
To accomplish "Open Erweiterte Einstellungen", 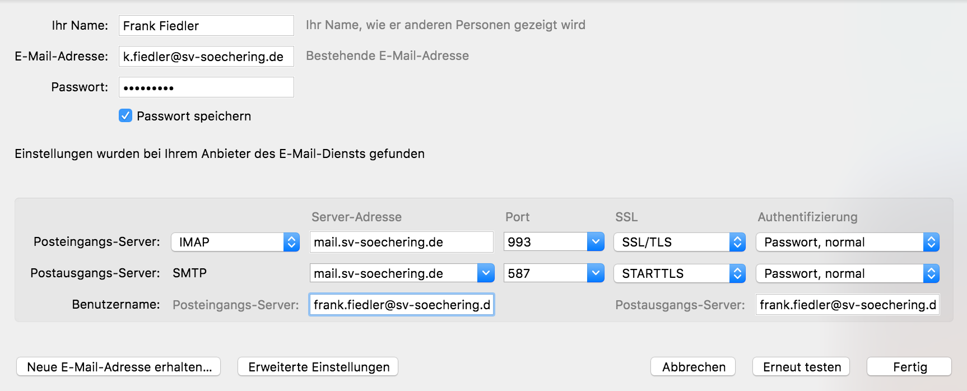I will tap(318, 367).
